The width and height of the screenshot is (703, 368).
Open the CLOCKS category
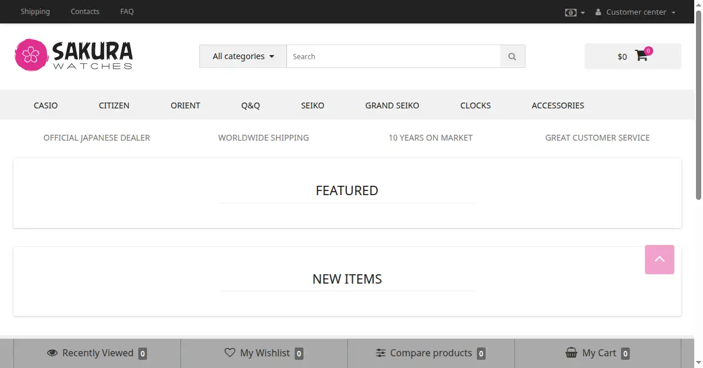[476, 105]
